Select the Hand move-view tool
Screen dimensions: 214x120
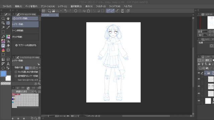pos(8,19)
